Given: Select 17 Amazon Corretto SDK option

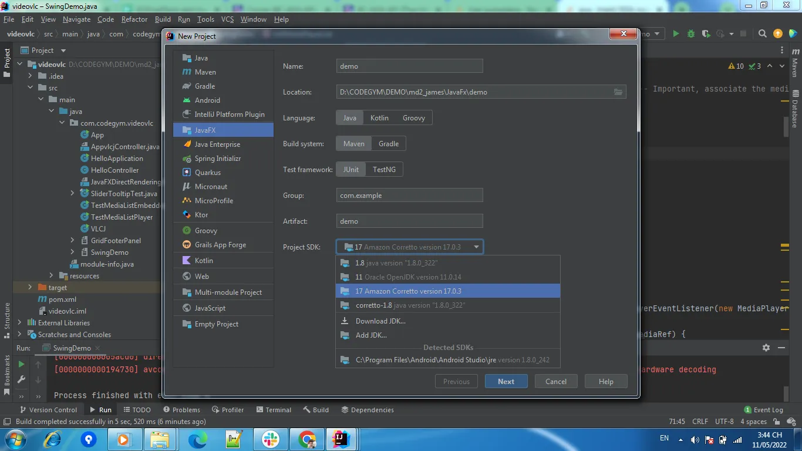Looking at the screenshot, I should pos(448,291).
